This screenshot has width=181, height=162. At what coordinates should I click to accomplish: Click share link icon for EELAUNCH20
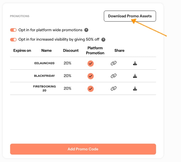coord(114,63)
